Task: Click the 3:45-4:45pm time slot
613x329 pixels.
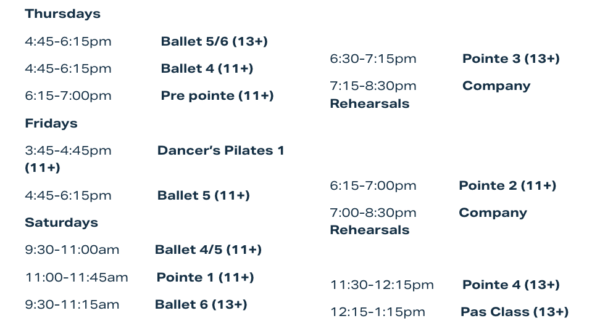Action: point(68,150)
